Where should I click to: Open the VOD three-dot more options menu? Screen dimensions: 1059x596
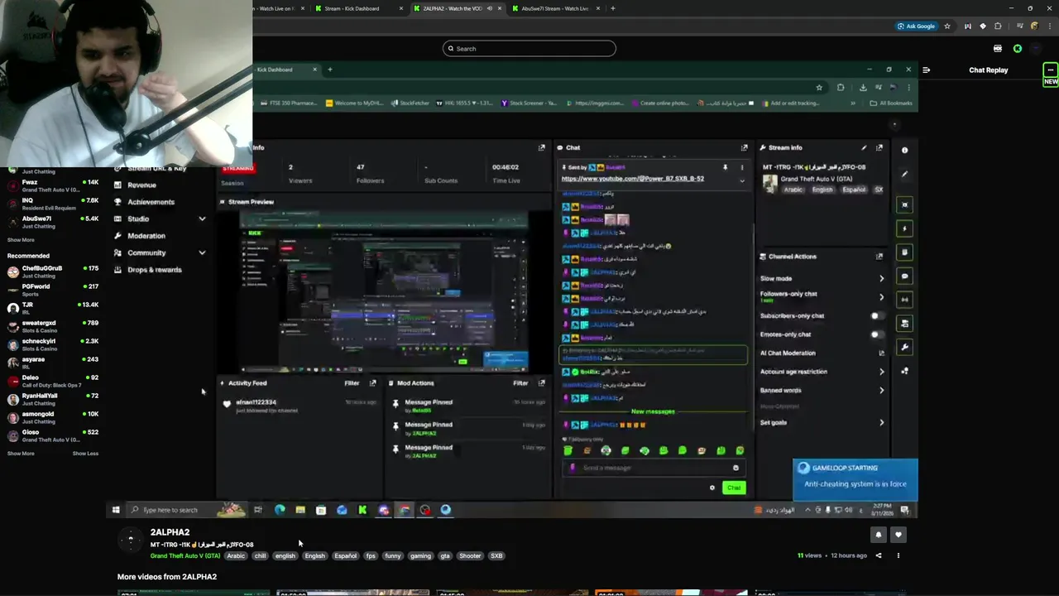[x=898, y=555]
